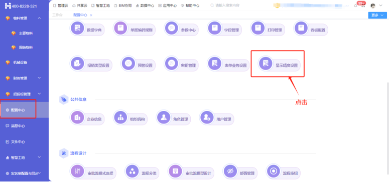Screen dimensions: 389x182
Task: Expand the 招投标管理 sidebar group
Action: (x=40, y=94)
